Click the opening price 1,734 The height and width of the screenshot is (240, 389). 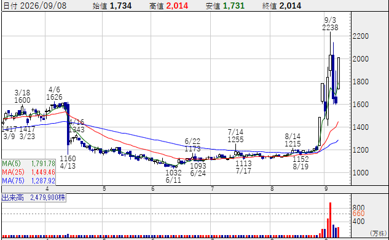120,6
